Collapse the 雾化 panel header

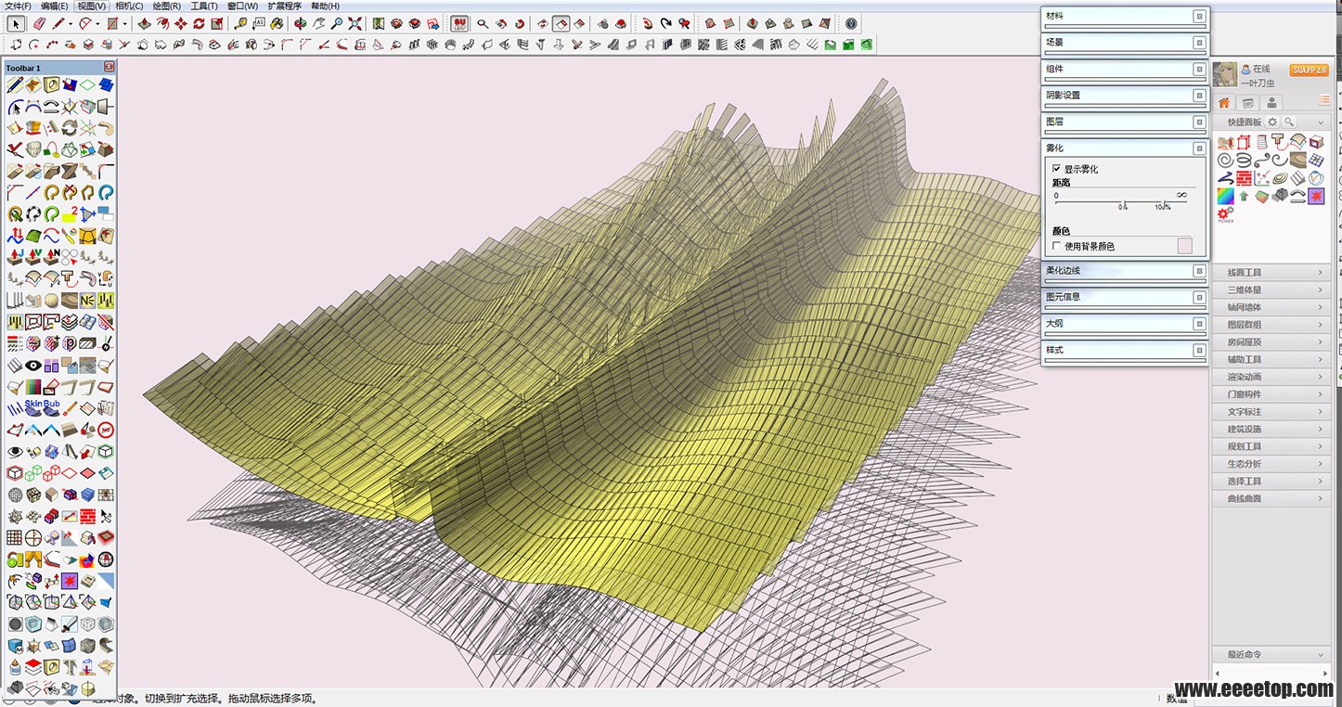click(x=1125, y=148)
